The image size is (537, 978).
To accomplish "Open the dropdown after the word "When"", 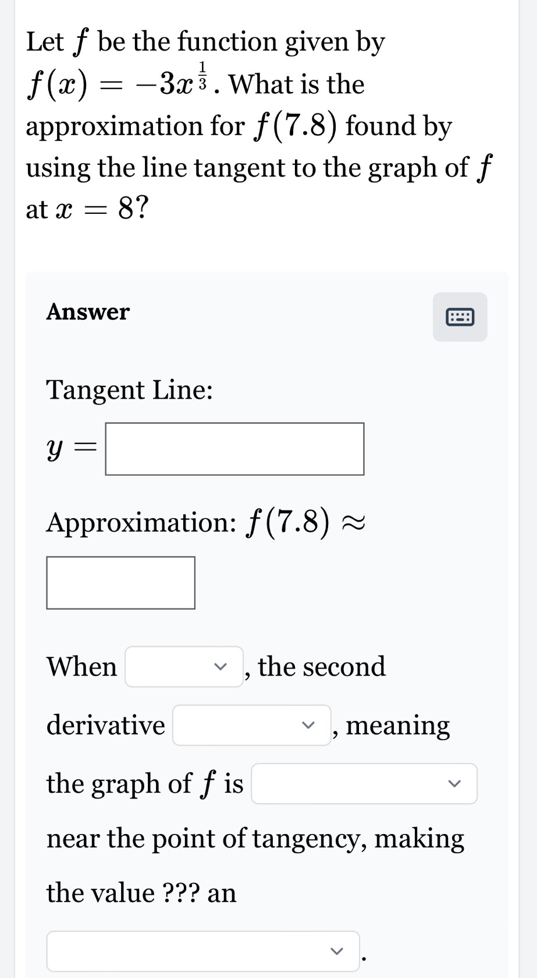I will point(183,667).
